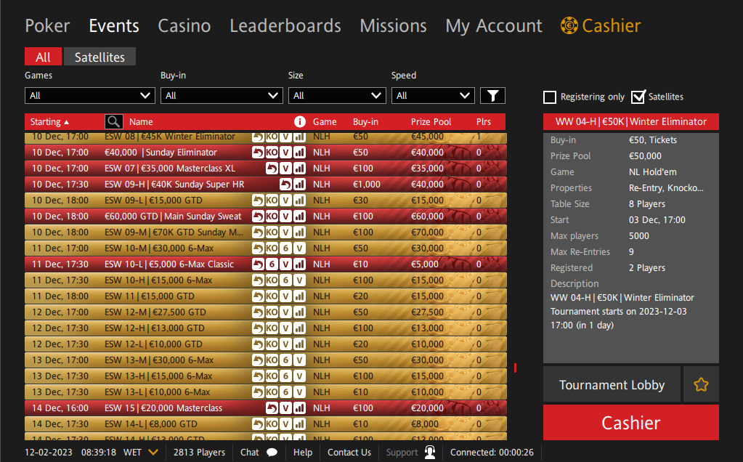Screen dimensions: 743x462
Task: Click the red Cashier button
Action: click(630, 423)
